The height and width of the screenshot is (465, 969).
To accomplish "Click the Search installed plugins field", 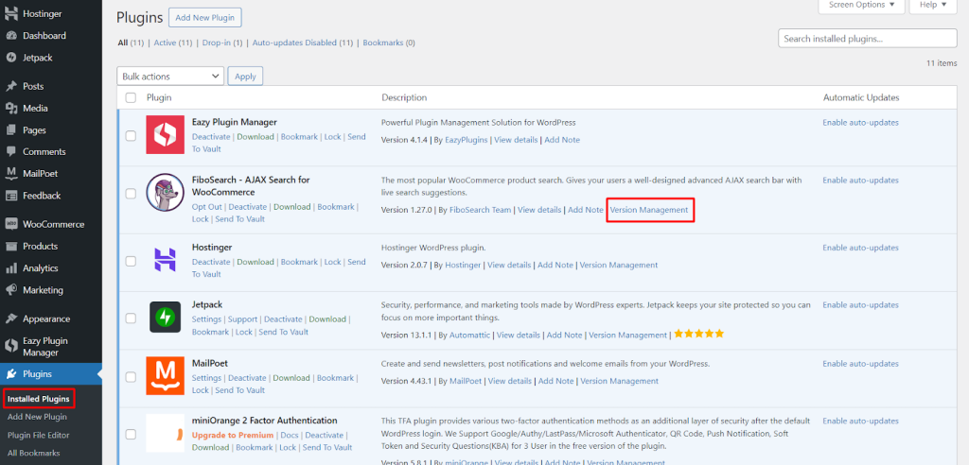I will click(868, 39).
